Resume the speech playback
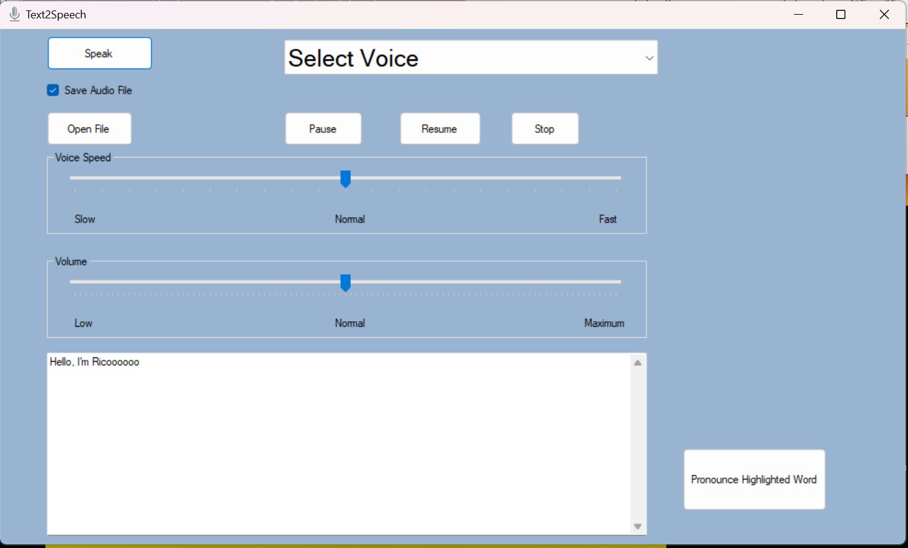908x548 pixels. pyautogui.click(x=440, y=129)
